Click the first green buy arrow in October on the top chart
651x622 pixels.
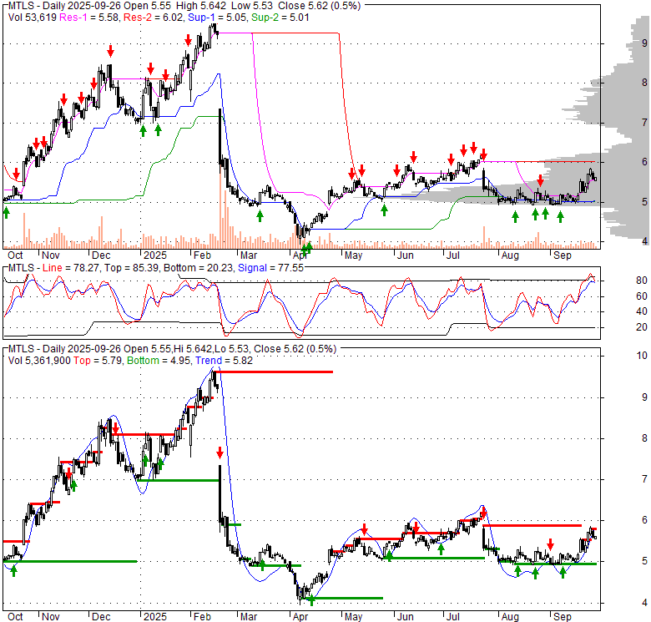6,213
